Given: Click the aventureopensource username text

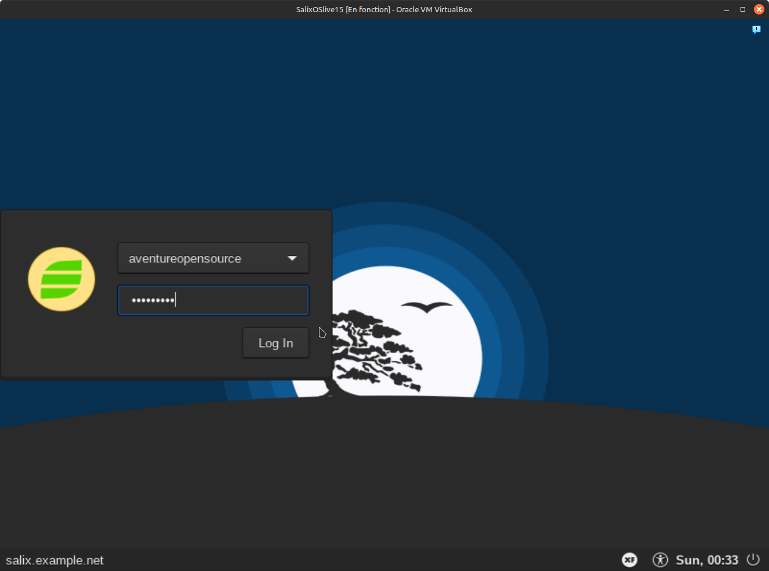Looking at the screenshot, I should (185, 258).
